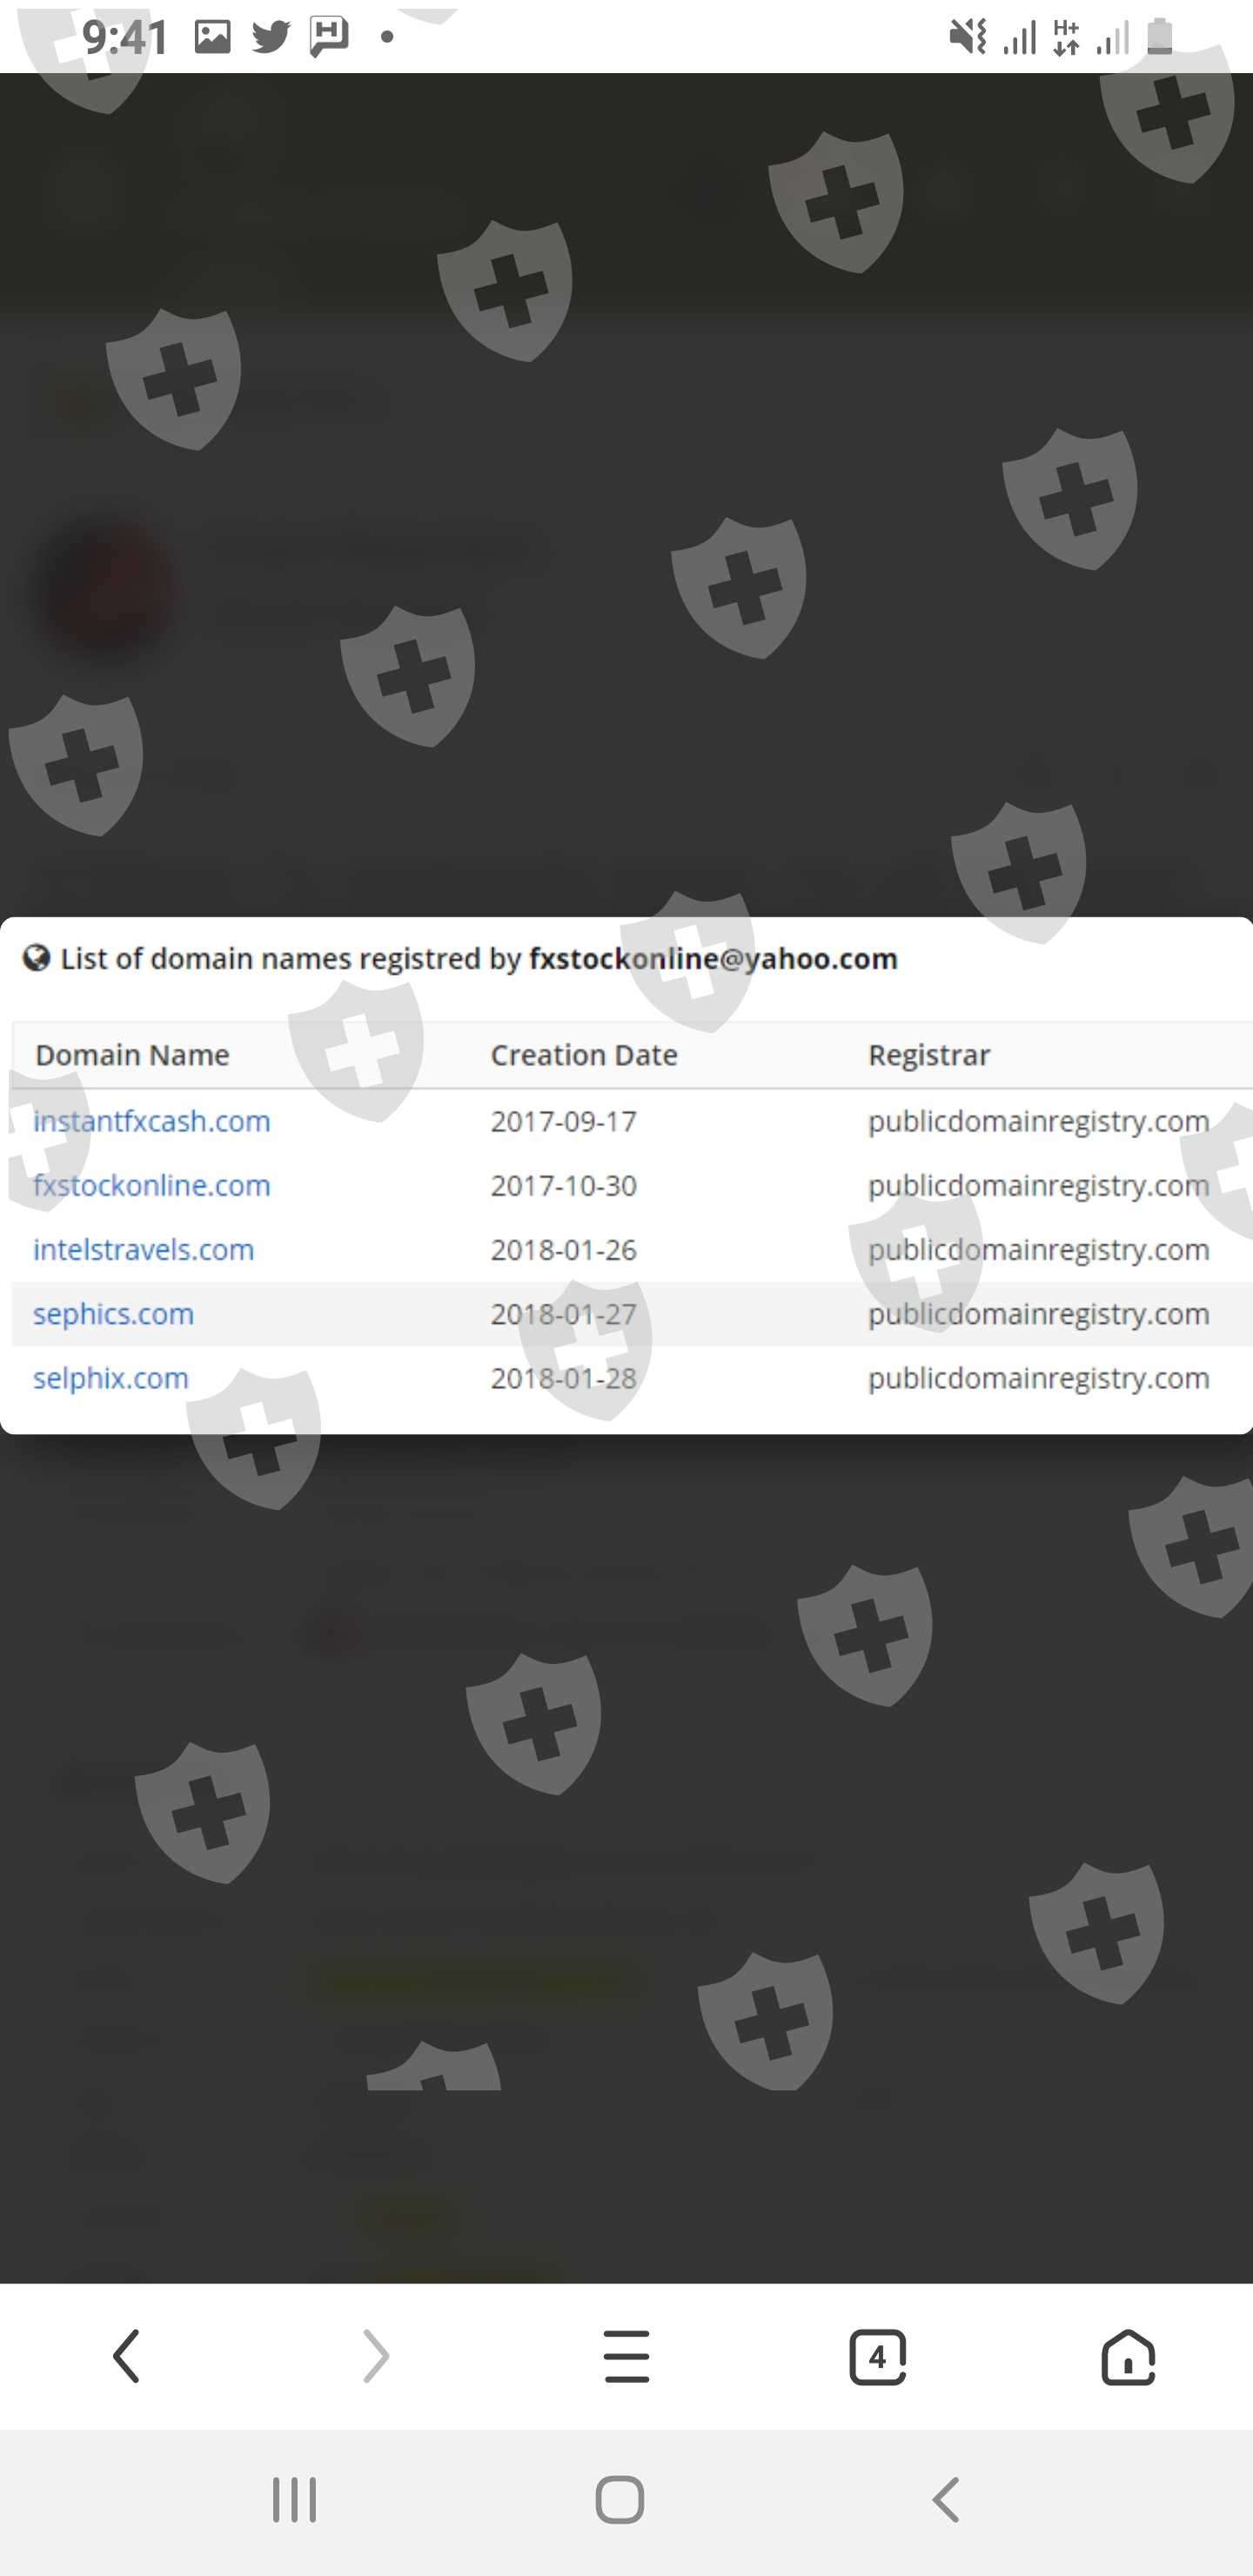Viewport: 1253px width, 2576px height.
Task: Open the tab switcher showing 4 tabs
Action: click(x=877, y=2355)
